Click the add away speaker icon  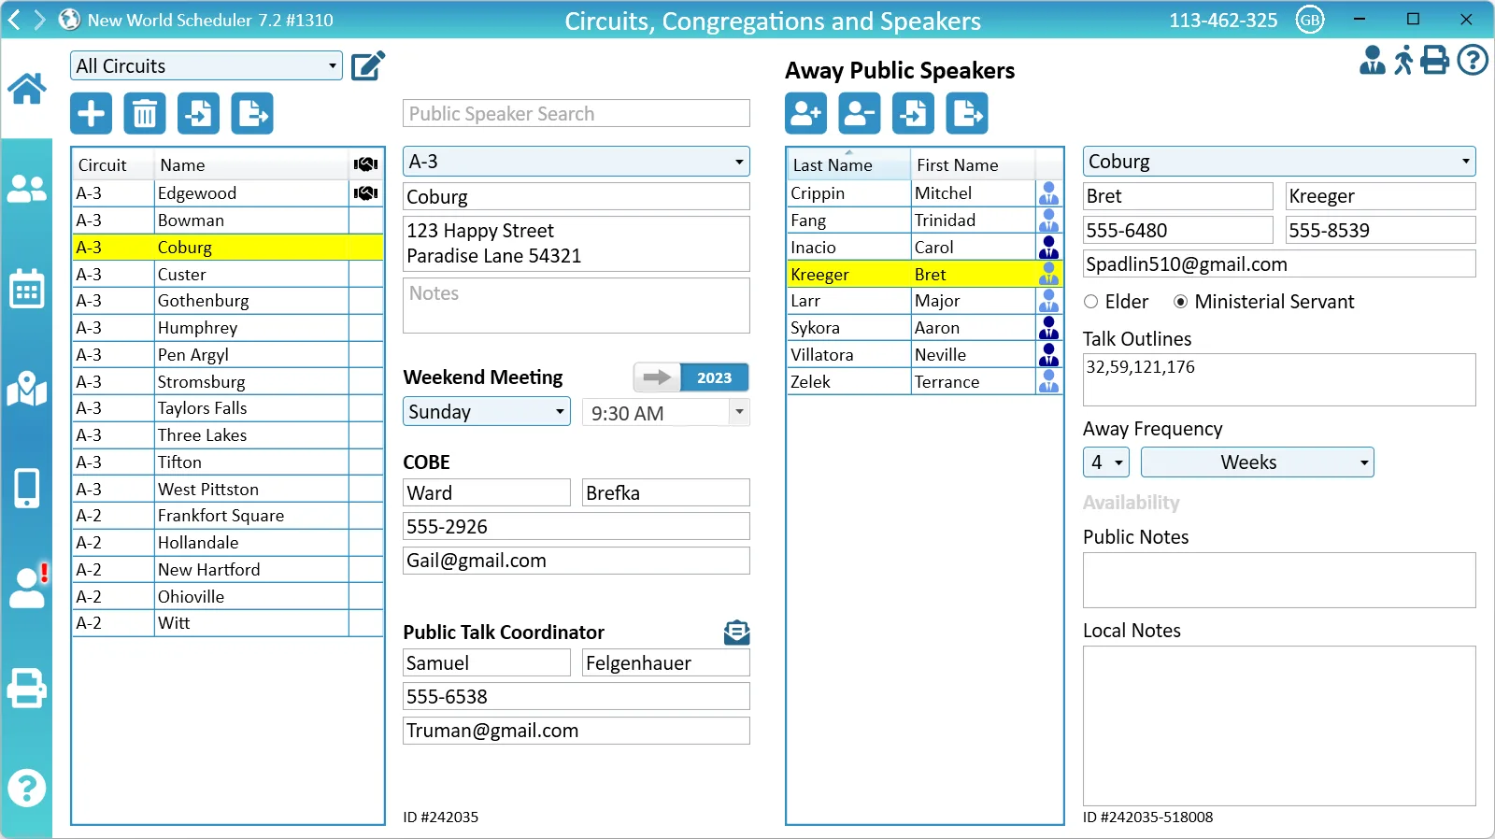(805, 114)
